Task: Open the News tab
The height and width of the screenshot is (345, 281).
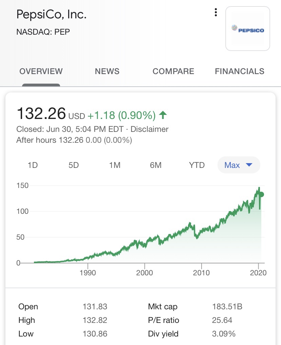Action: click(x=107, y=71)
